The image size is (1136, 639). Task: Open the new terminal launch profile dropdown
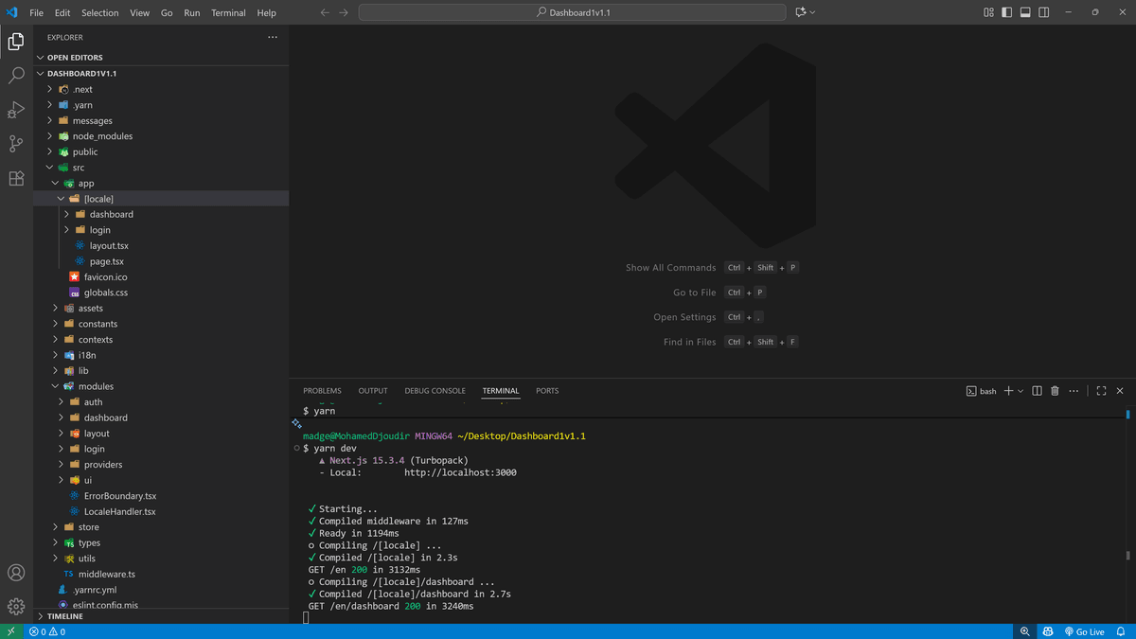point(1021,391)
